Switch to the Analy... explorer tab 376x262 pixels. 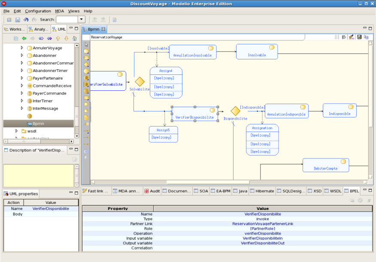pyautogui.click(x=39, y=29)
